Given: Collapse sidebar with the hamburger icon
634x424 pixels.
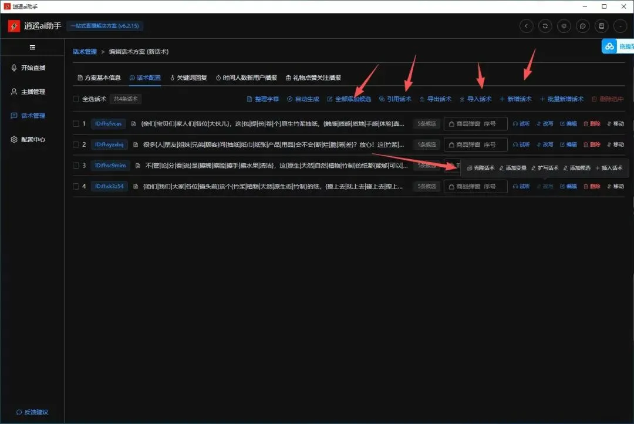Looking at the screenshot, I should (x=32, y=48).
